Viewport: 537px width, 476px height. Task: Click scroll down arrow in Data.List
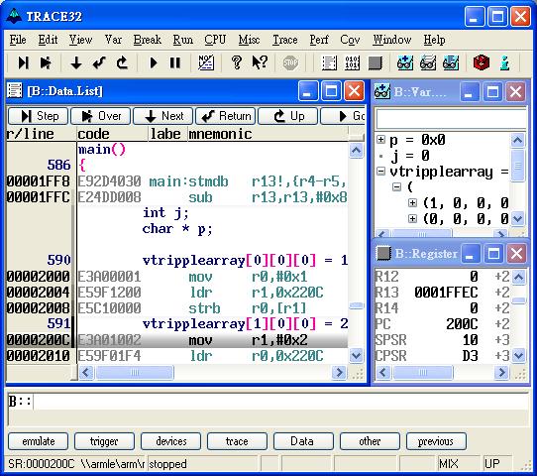point(356,355)
